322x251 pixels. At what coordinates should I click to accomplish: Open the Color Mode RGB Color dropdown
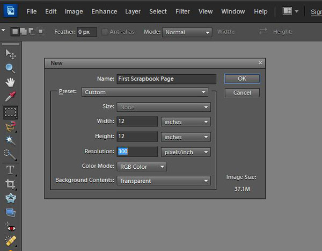pyautogui.click(x=142, y=167)
